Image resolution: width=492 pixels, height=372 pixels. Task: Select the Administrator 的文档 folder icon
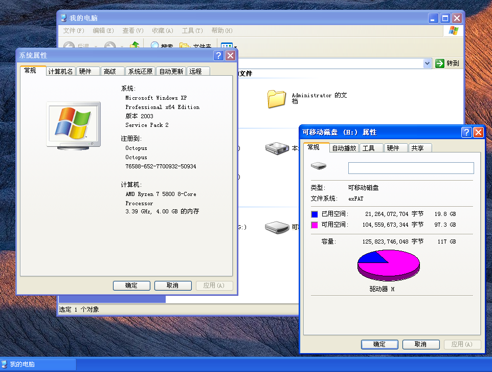(277, 99)
